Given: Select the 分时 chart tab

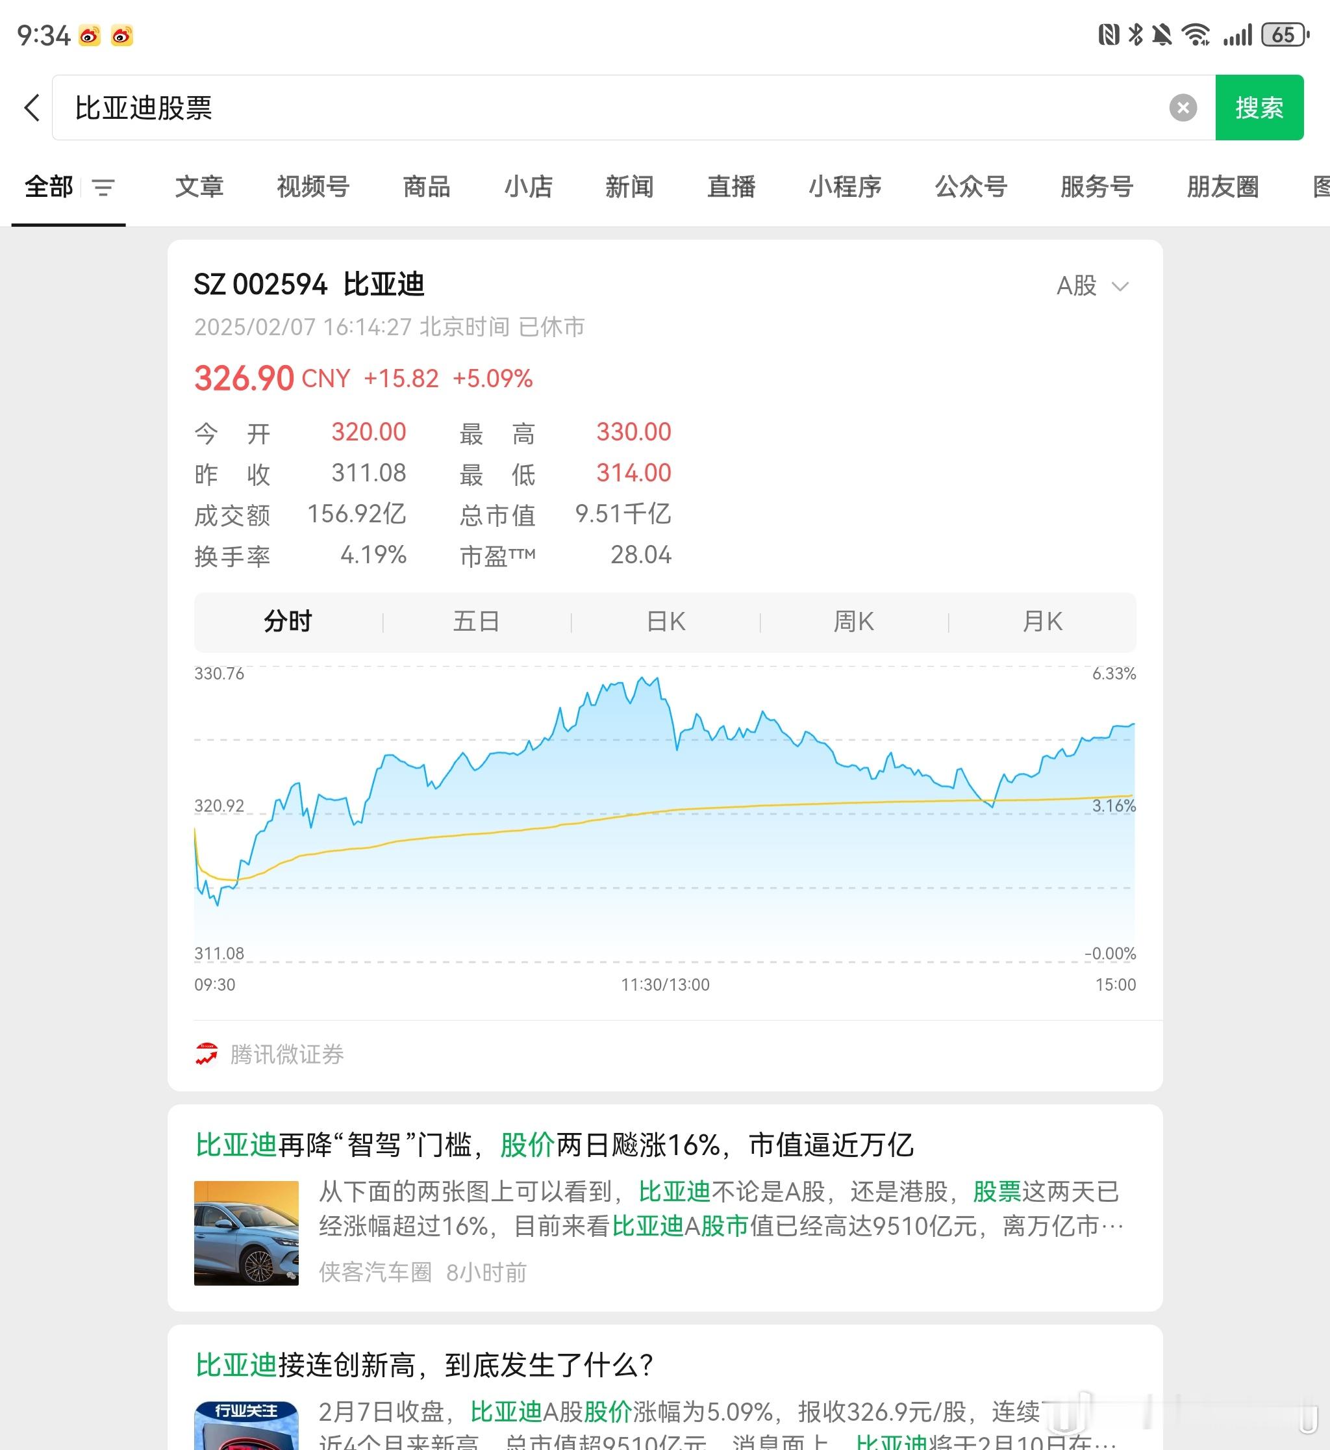Looking at the screenshot, I should [288, 621].
